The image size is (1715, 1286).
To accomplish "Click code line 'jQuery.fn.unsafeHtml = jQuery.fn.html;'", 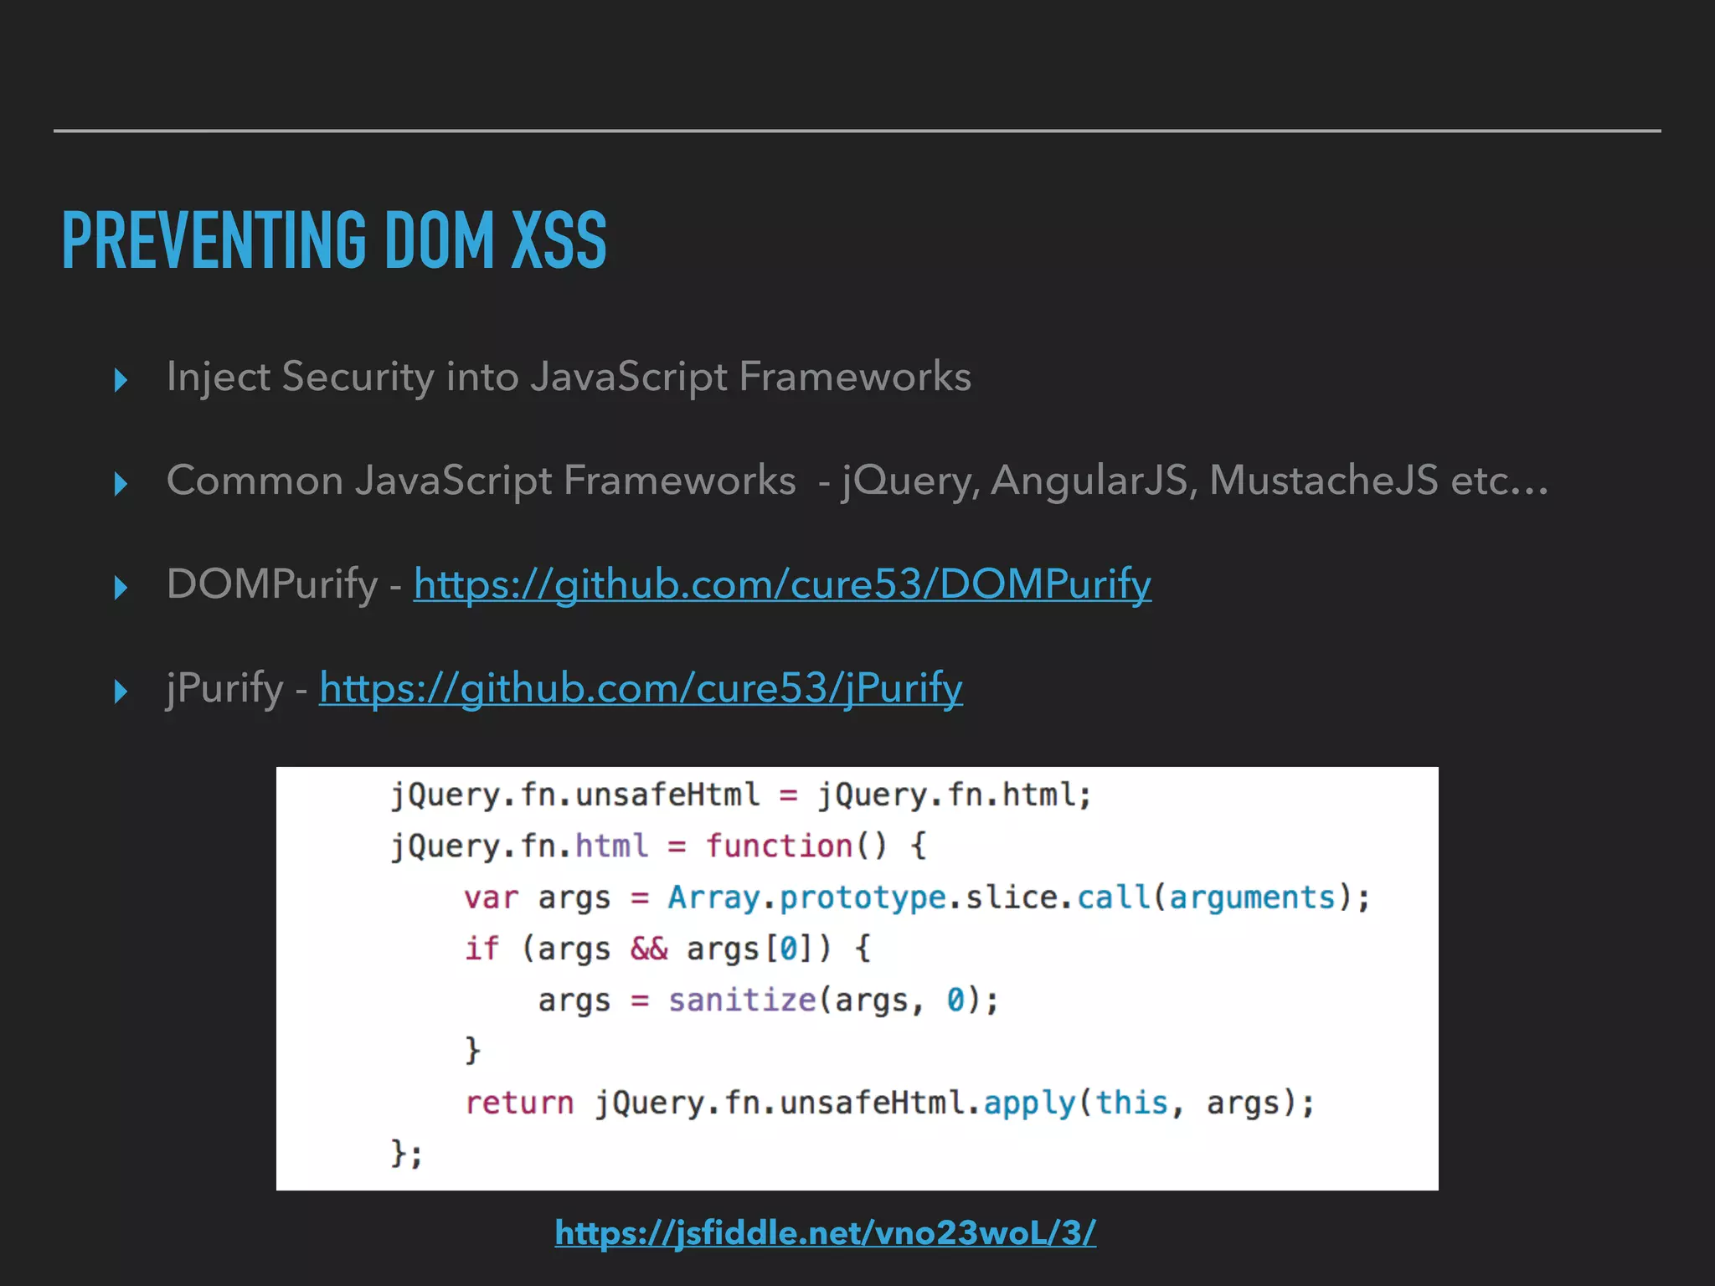I will 741,795.
